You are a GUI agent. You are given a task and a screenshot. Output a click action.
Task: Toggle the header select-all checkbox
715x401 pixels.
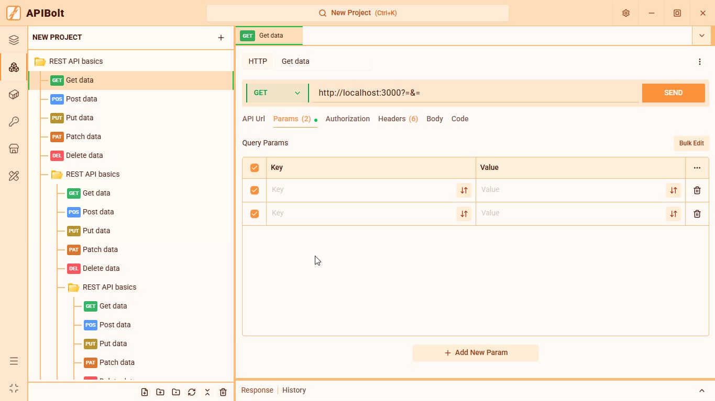pos(255,168)
